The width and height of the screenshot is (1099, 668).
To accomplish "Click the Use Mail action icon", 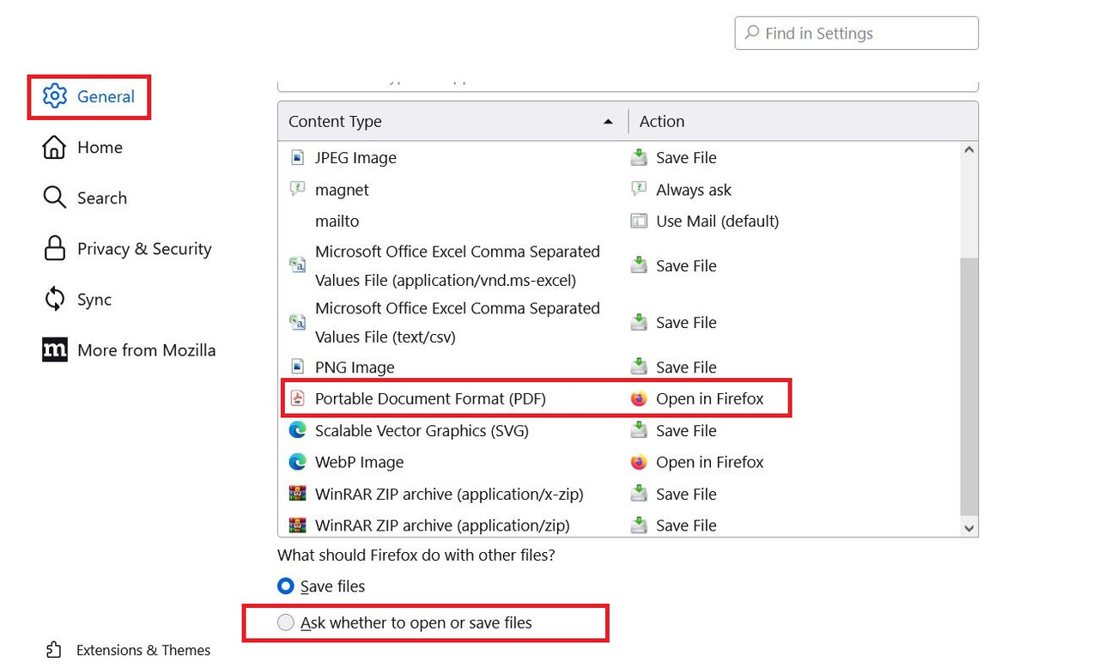I will coord(639,221).
